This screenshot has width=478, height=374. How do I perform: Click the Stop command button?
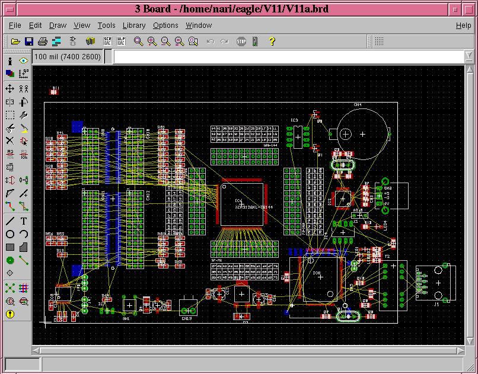[x=241, y=41]
